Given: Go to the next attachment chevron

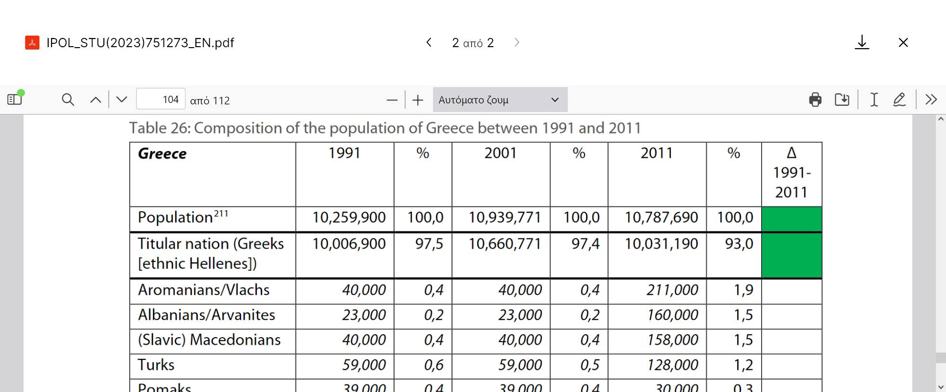Looking at the screenshot, I should 517,42.
